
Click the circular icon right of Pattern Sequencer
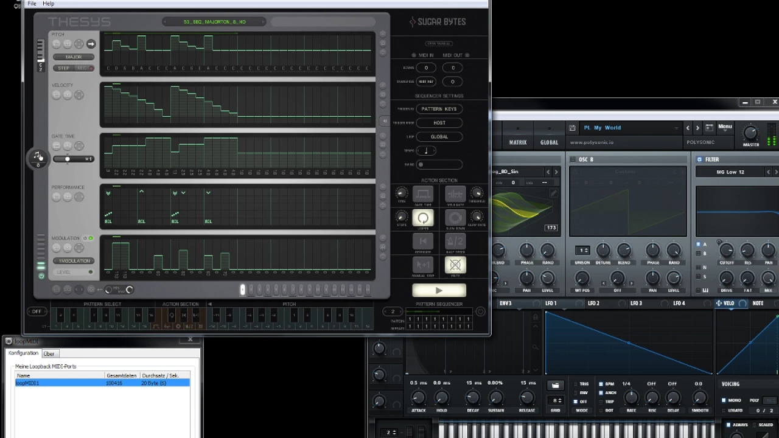pyautogui.click(x=480, y=311)
